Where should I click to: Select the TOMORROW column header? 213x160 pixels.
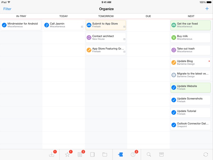106,16
